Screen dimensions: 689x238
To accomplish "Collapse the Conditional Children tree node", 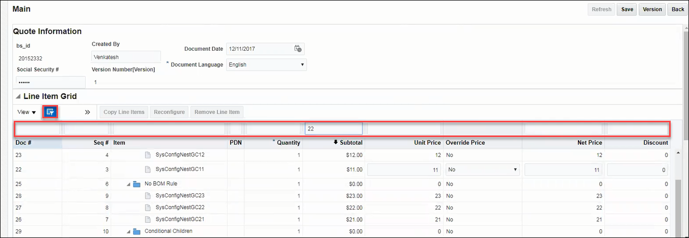I will 129,231.
